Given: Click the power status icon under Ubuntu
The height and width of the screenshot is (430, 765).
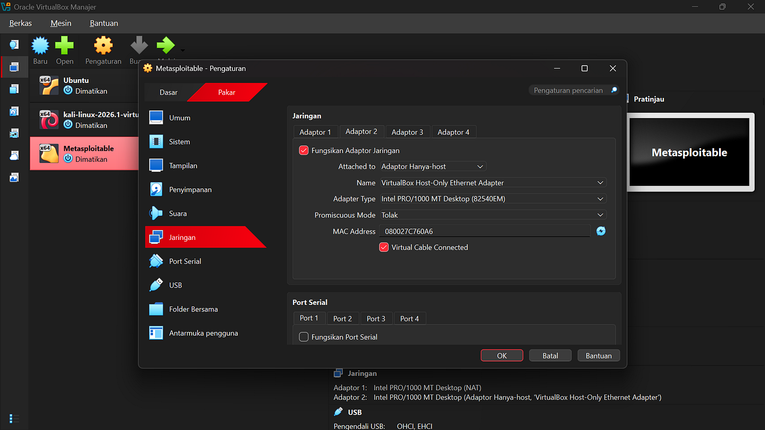Looking at the screenshot, I should [68, 91].
